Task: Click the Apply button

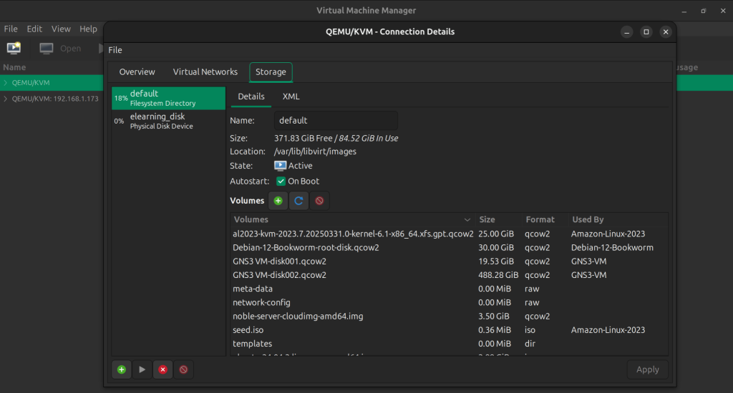Action: (647, 369)
